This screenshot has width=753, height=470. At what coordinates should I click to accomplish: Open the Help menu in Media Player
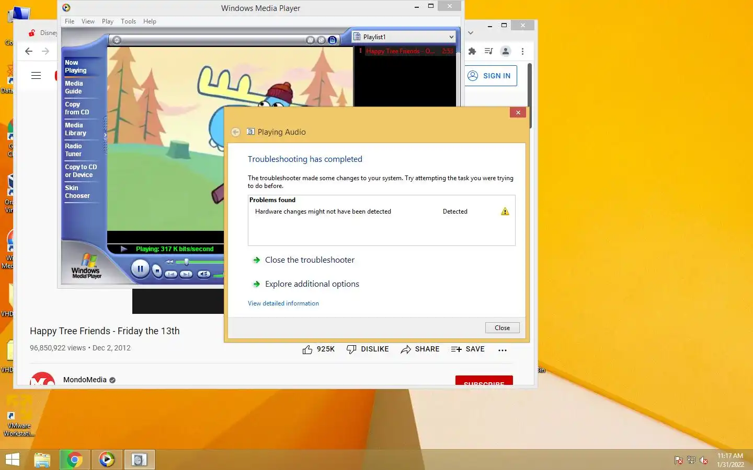150,21
